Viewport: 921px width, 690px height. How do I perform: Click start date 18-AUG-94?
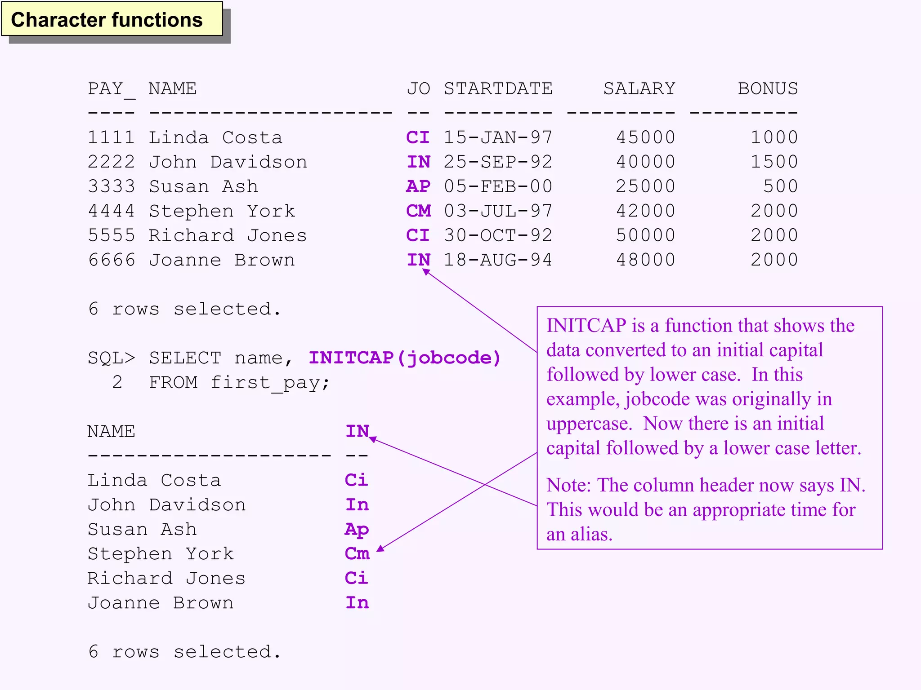point(498,260)
